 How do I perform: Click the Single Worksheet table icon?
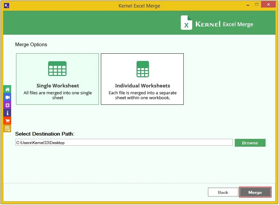pos(57,68)
